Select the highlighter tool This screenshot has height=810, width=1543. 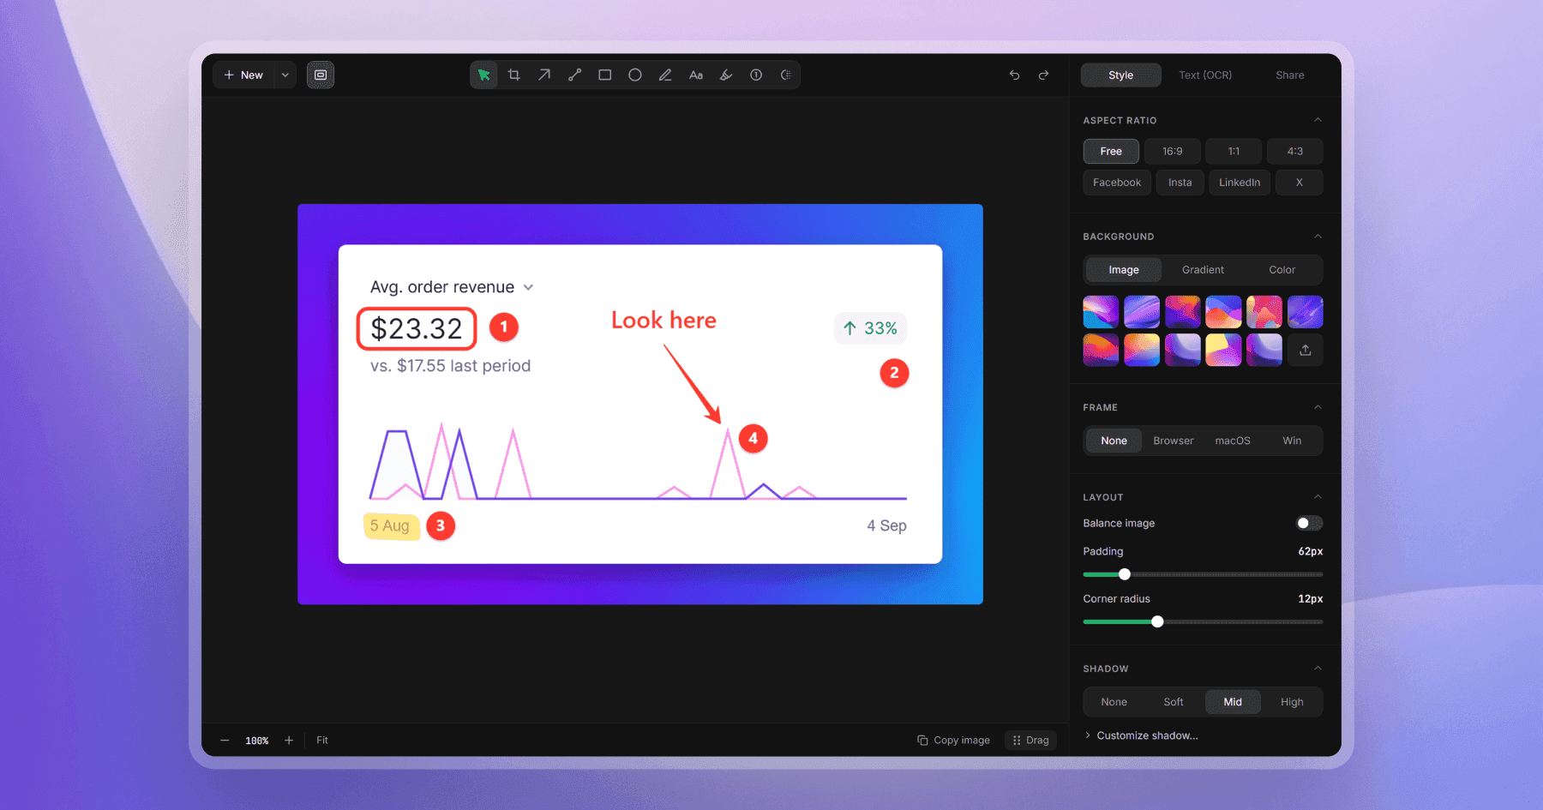[x=726, y=75]
